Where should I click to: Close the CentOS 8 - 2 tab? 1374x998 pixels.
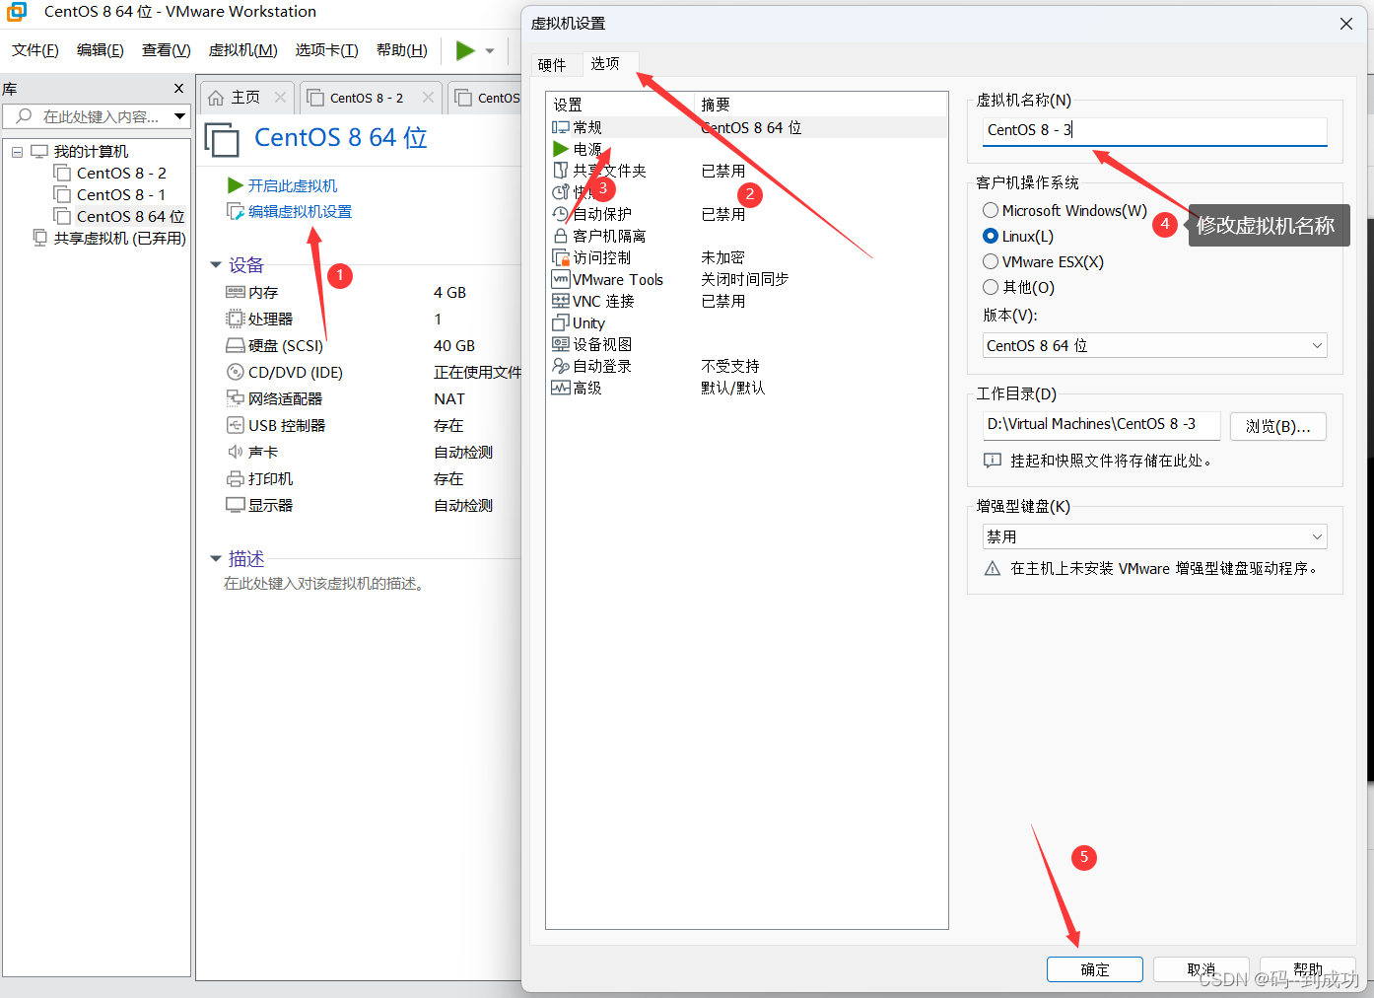click(428, 97)
